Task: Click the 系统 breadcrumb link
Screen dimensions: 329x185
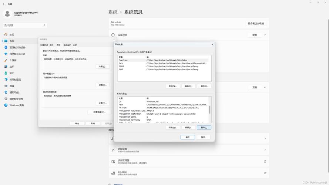Action: pos(113,12)
